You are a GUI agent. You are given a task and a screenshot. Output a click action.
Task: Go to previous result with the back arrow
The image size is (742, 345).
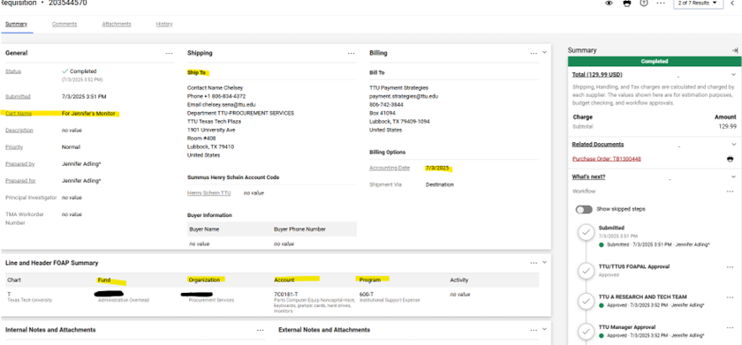[732, 4]
